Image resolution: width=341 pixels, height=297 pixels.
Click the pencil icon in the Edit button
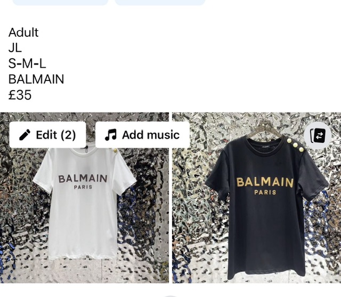[x=25, y=135]
